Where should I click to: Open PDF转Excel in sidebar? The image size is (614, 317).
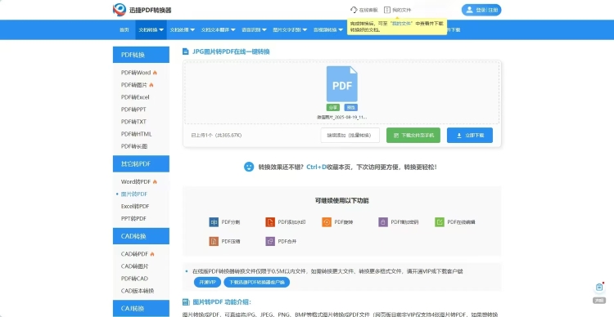pyautogui.click(x=135, y=97)
